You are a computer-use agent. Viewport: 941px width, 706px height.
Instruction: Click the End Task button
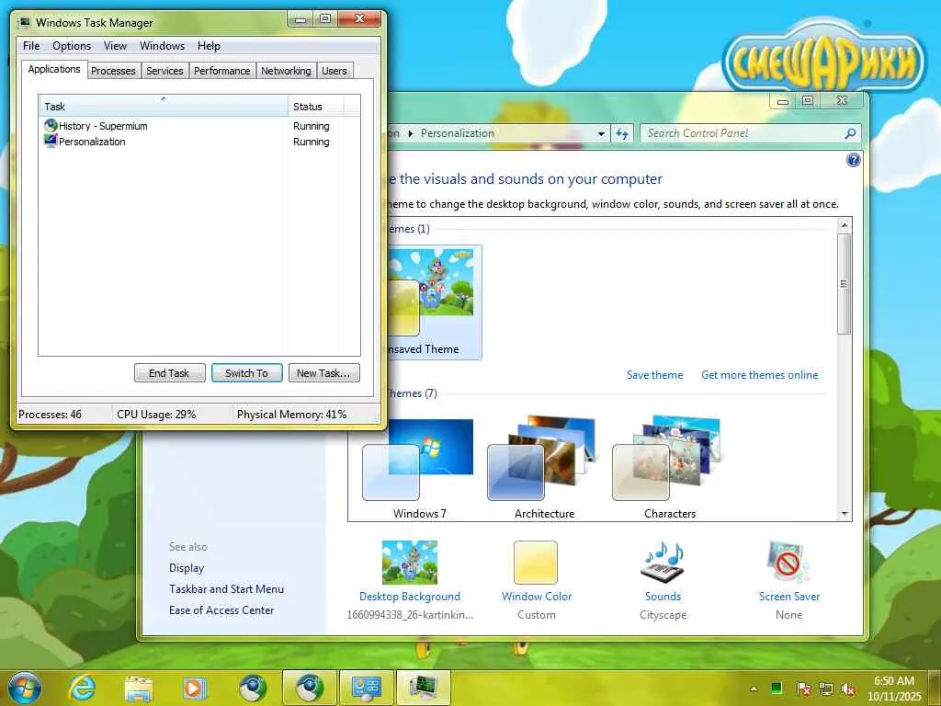click(169, 373)
